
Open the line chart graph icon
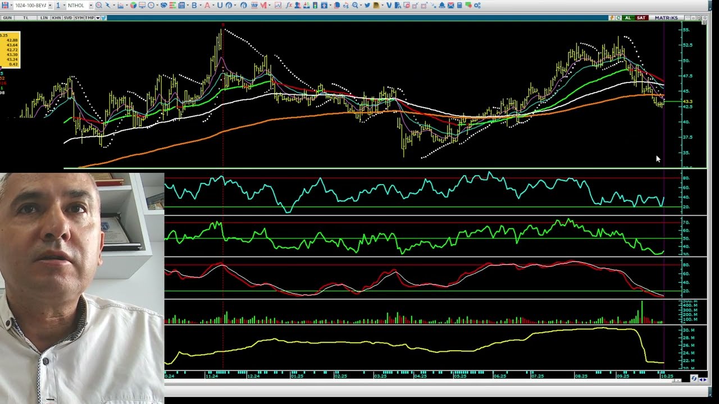[277, 5]
